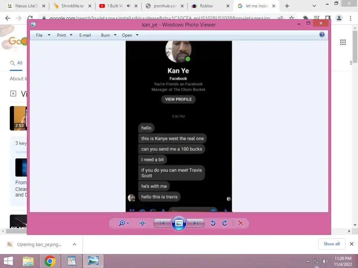The width and height of the screenshot is (358, 268).
Task: Open the Open menu in Photo Viewer
Action: click(127, 35)
